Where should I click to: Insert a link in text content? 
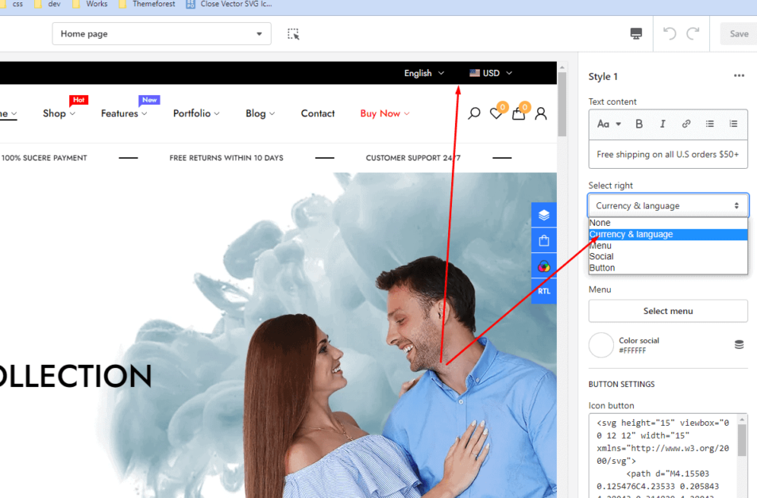tap(686, 124)
